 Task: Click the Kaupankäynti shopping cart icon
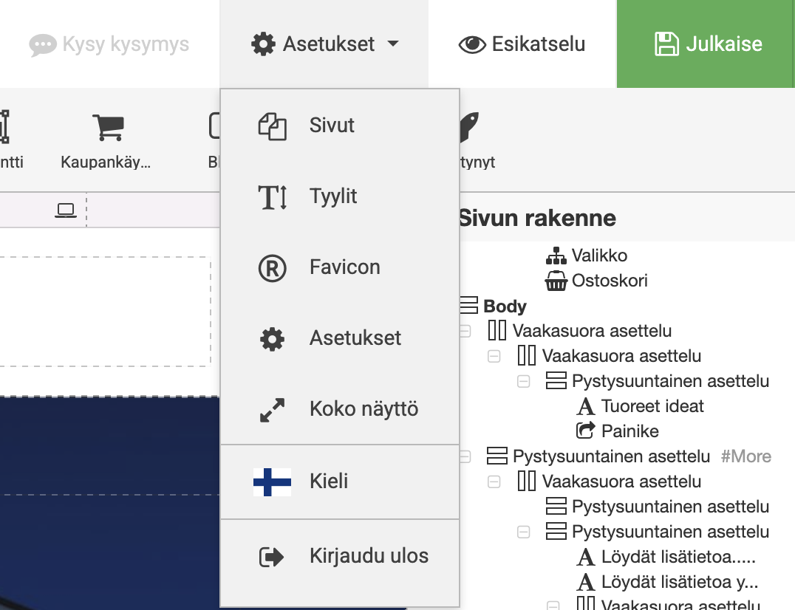[x=108, y=127]
